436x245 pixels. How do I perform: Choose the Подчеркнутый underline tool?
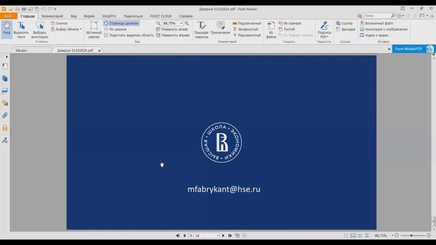coord(247,35)
